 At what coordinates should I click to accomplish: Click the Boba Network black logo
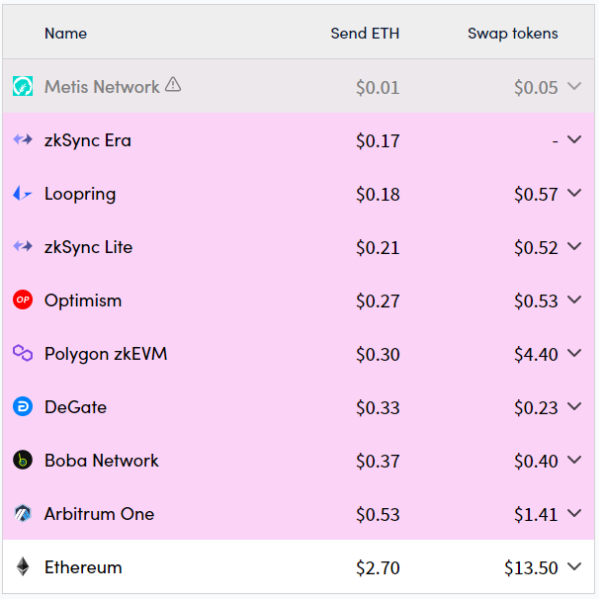[23, 461]
